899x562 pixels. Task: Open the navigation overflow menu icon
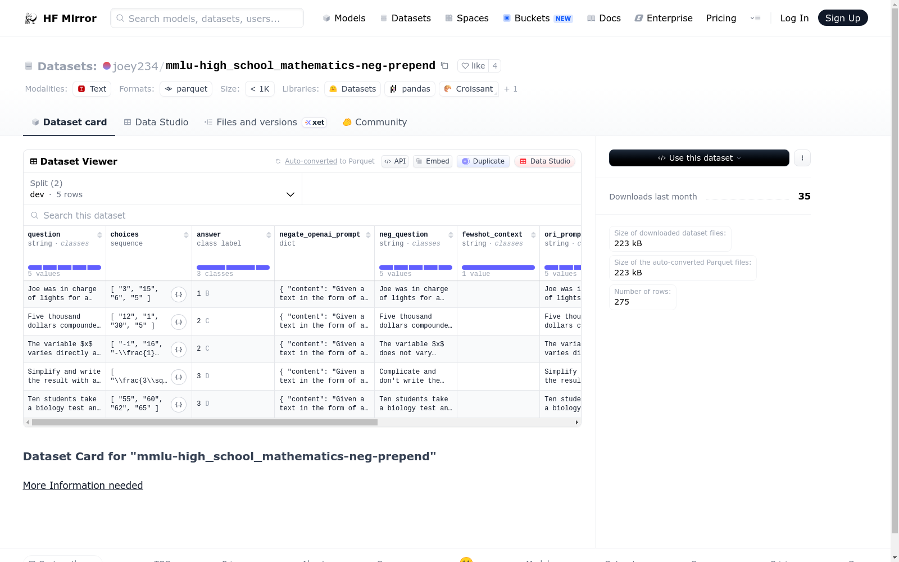point(756,18)
